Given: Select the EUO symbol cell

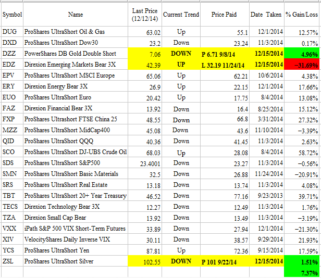Looking at the screenshot, I should (12, 97).
